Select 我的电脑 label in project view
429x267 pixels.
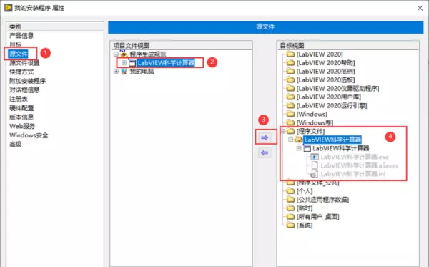coord(142,72)
